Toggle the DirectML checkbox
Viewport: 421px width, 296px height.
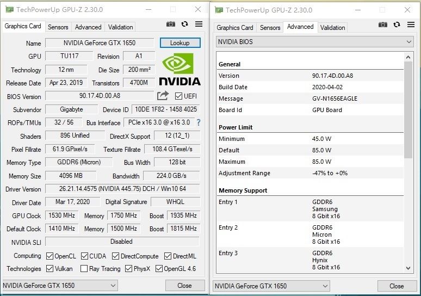pyautogui.click(x=168, y=256)
